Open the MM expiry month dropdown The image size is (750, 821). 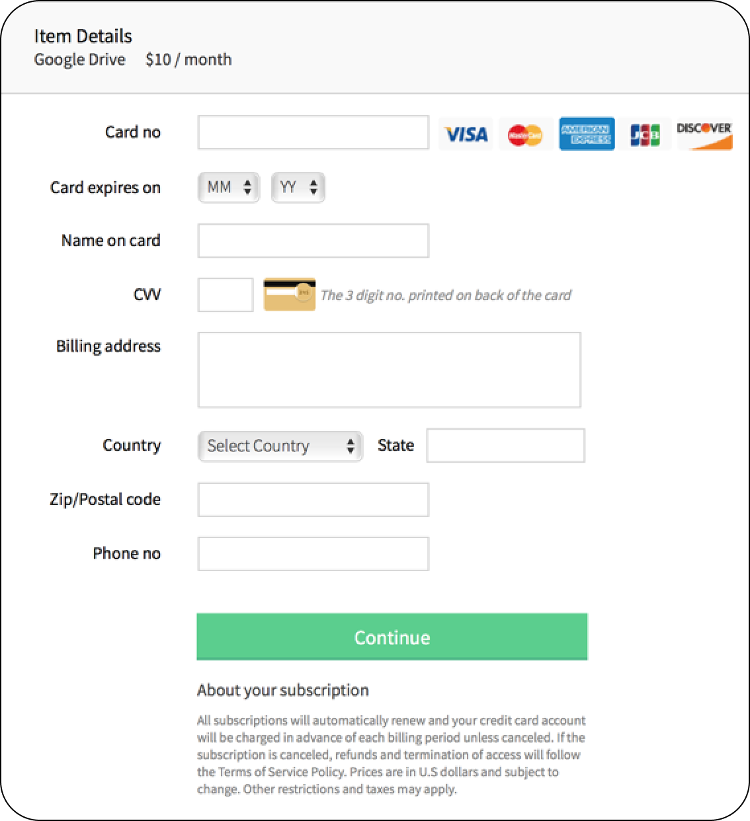229,188
